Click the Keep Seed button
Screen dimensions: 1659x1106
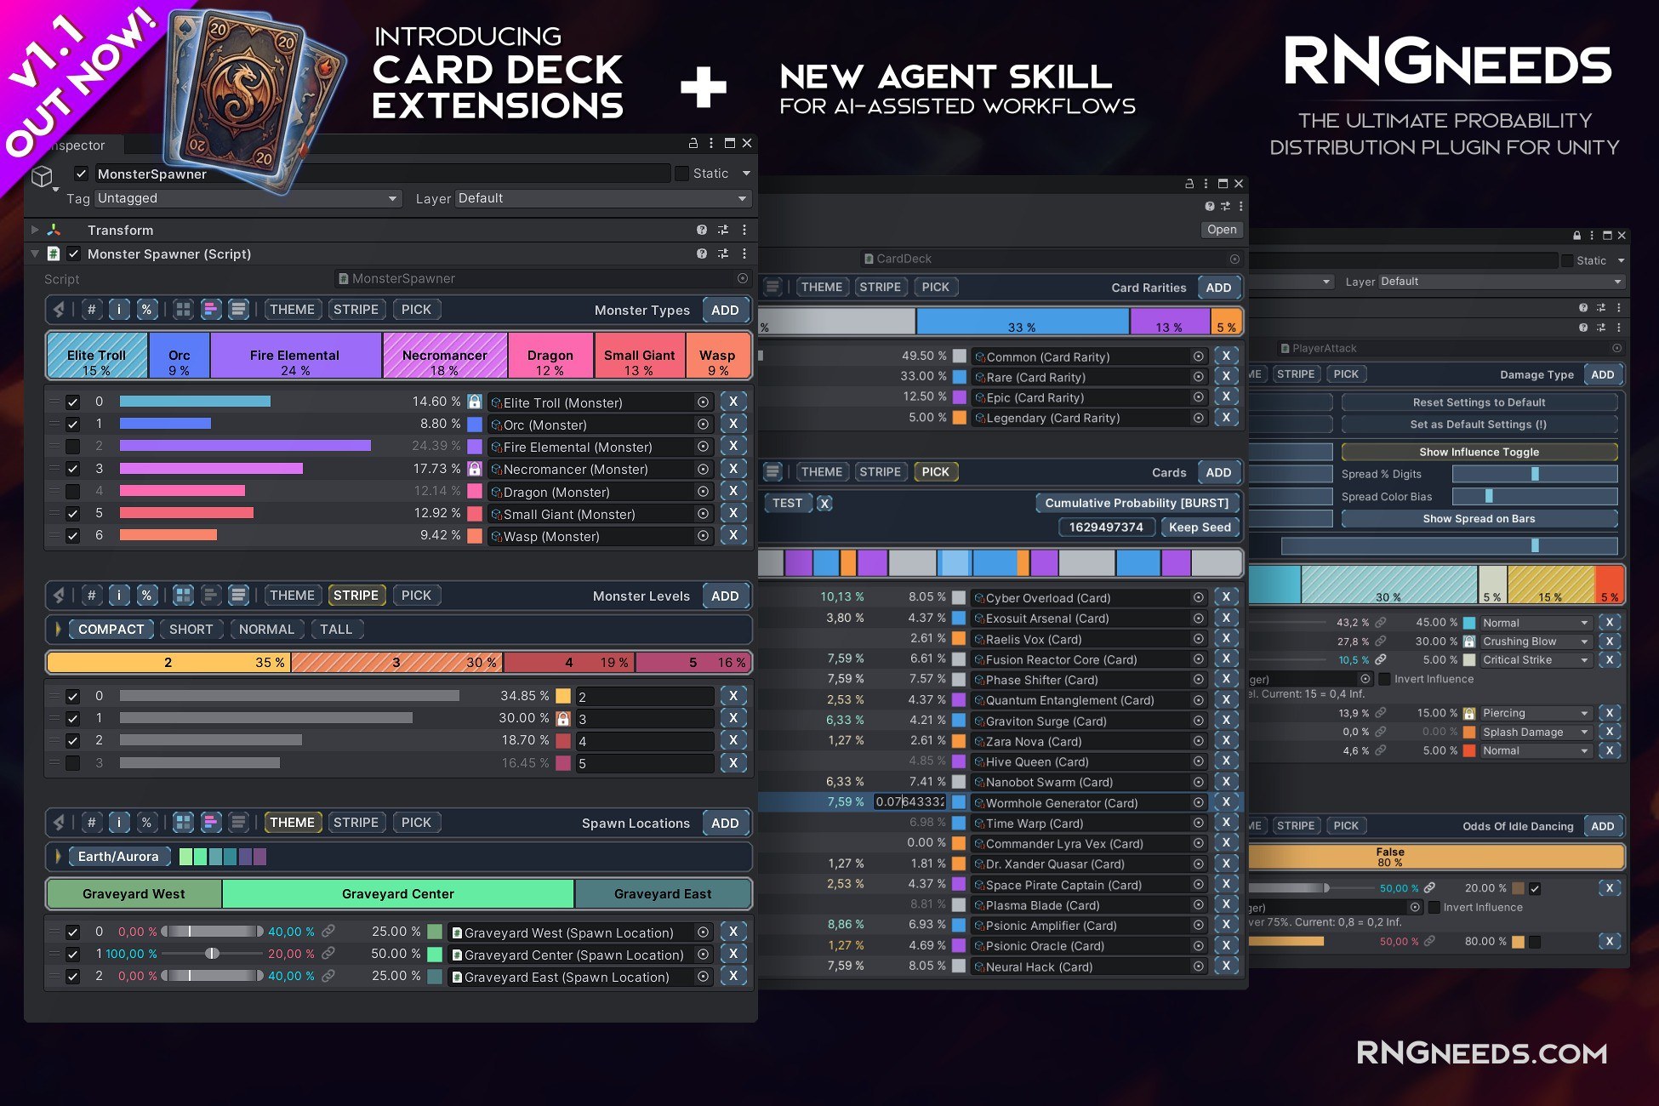point(1200,527)
